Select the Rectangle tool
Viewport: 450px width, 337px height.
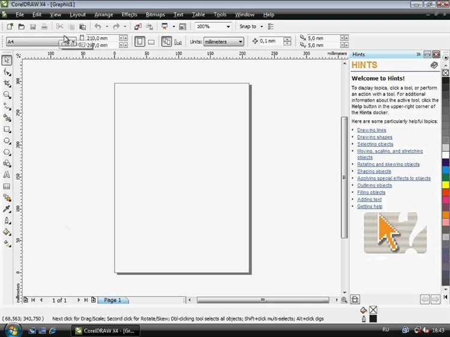[x=7, y=129]
